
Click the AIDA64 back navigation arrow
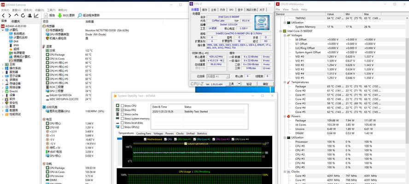3,15
